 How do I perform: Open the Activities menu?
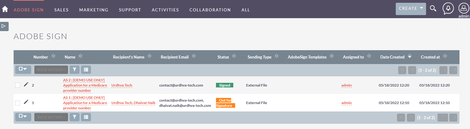[165, 10]
